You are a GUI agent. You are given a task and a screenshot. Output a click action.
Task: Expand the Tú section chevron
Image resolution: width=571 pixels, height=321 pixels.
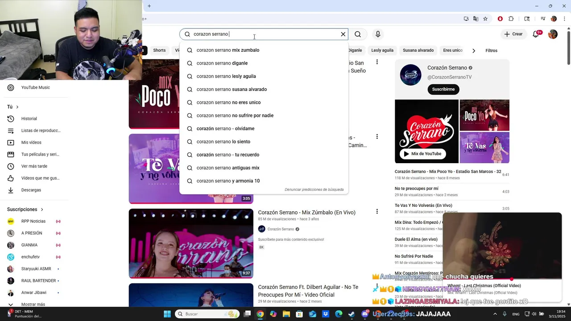click(17, 107)
